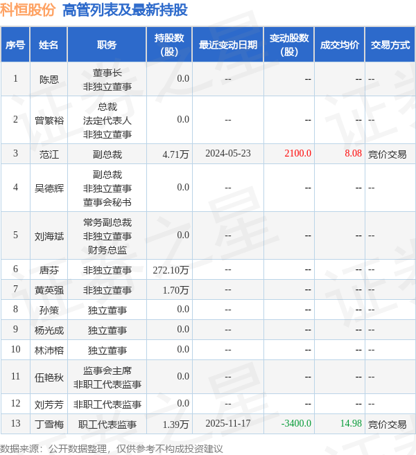
Task: Click the 1.70万 shareholding value
Action: 175,290
